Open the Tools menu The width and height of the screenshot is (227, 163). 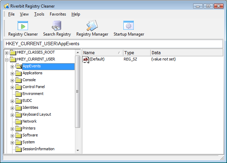tap(39, 14)
